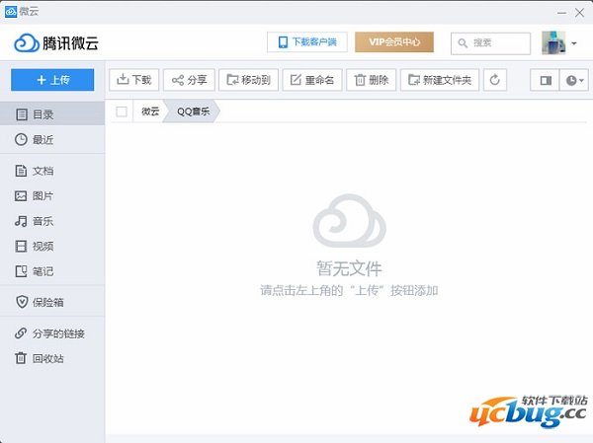This screenshot has height=443, width=593.
Task: Open the 回收站 recycle bin
Action: click(x=52, y=358)
